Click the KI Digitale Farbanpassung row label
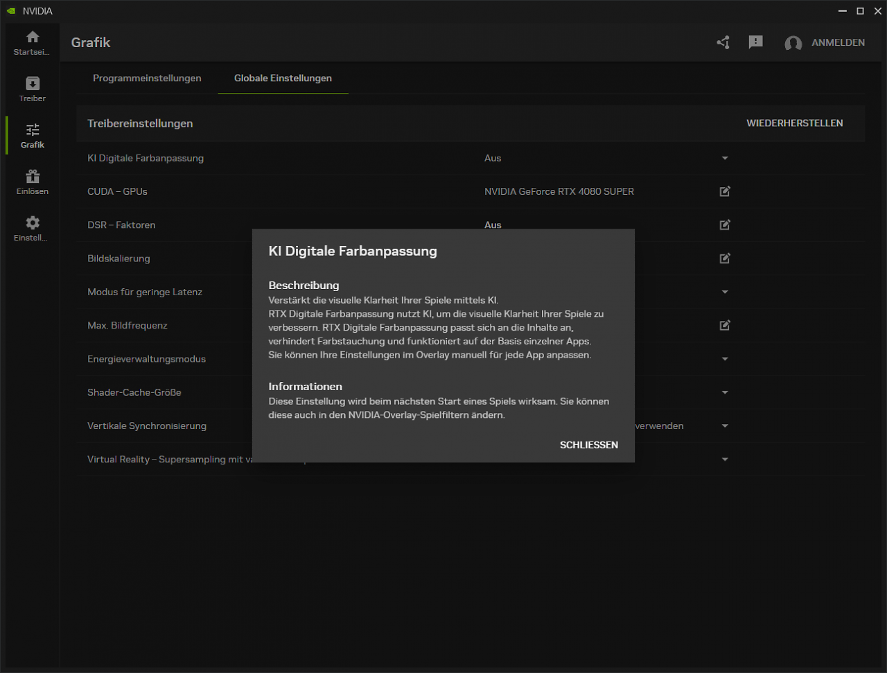 click(x=146, y=158)
